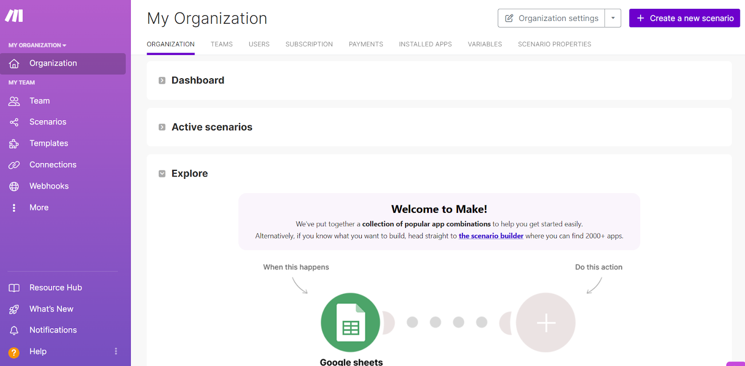
Task: Click the Active scenarios heading text
Action: [212, 127]
